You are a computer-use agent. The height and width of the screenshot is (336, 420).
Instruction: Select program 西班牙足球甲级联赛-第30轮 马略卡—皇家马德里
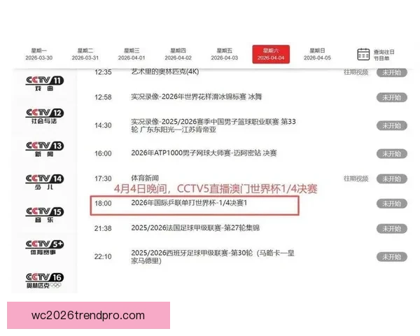click(213, 257)
